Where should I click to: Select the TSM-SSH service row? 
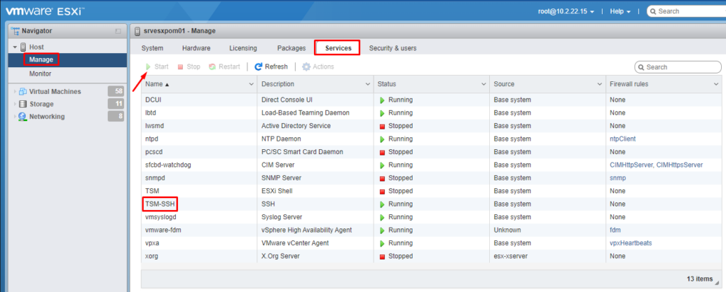[432, 204]
